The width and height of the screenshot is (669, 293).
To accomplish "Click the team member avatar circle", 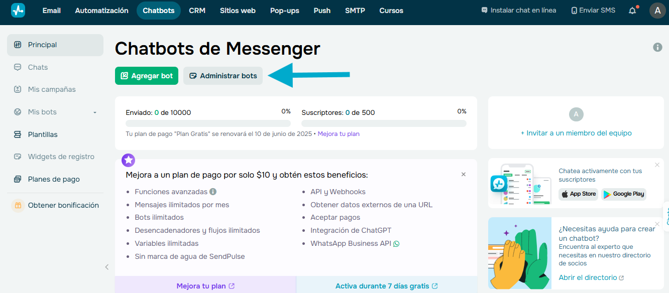I will [576, 114].
